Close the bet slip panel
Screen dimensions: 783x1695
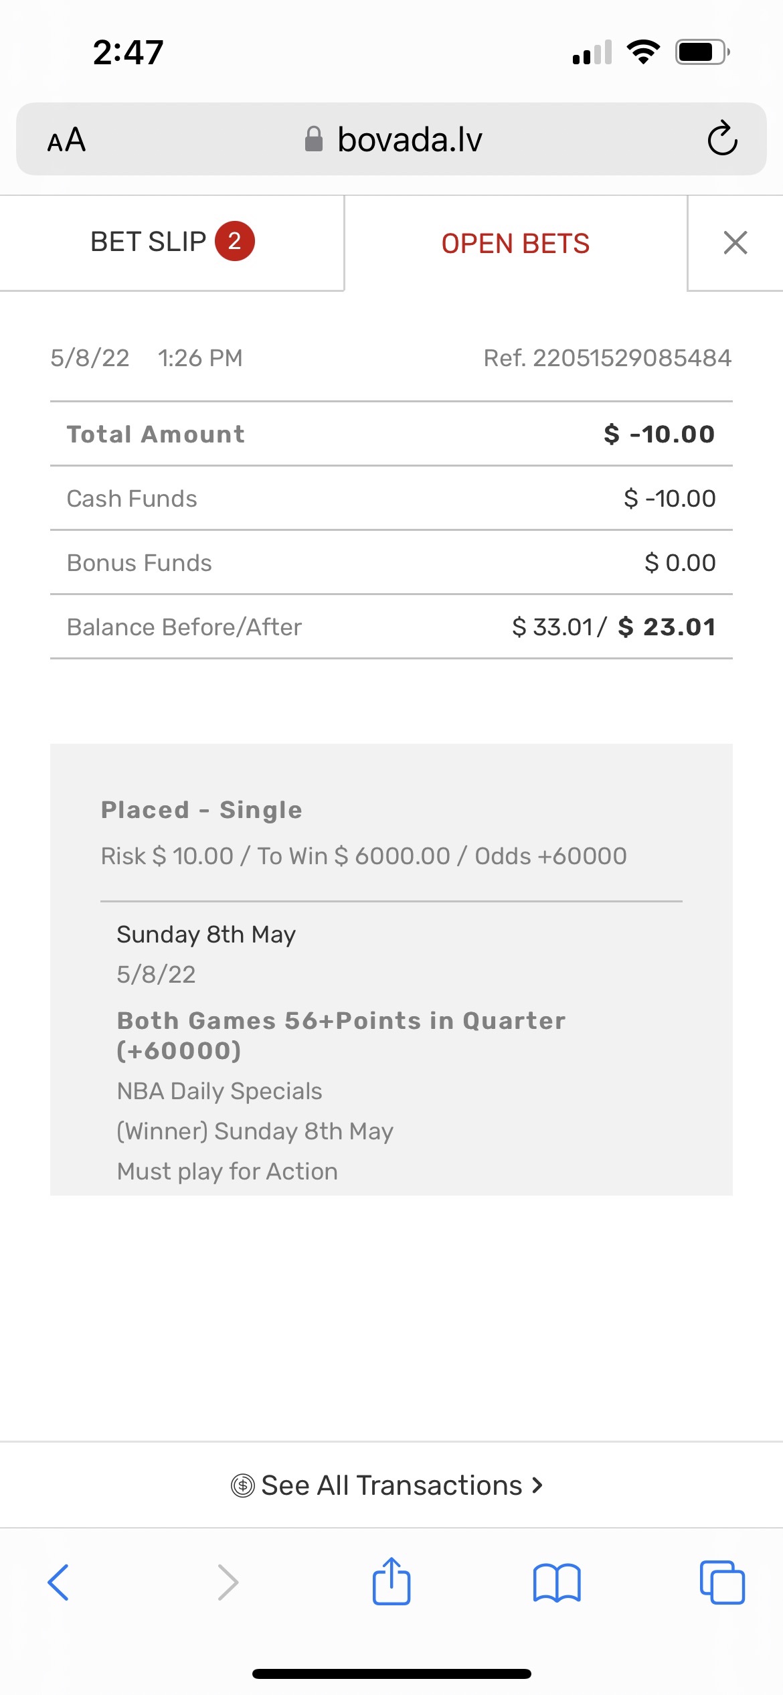click(735, 242)
